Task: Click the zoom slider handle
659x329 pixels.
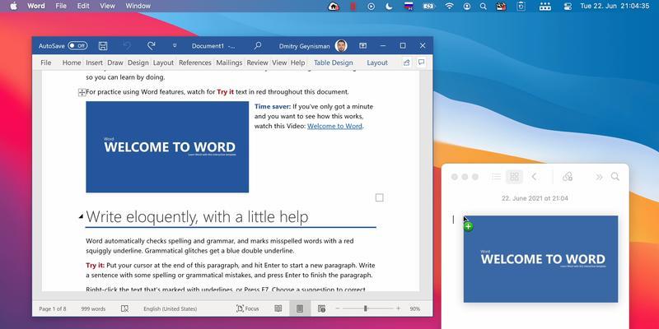Action: coord(365,309)
